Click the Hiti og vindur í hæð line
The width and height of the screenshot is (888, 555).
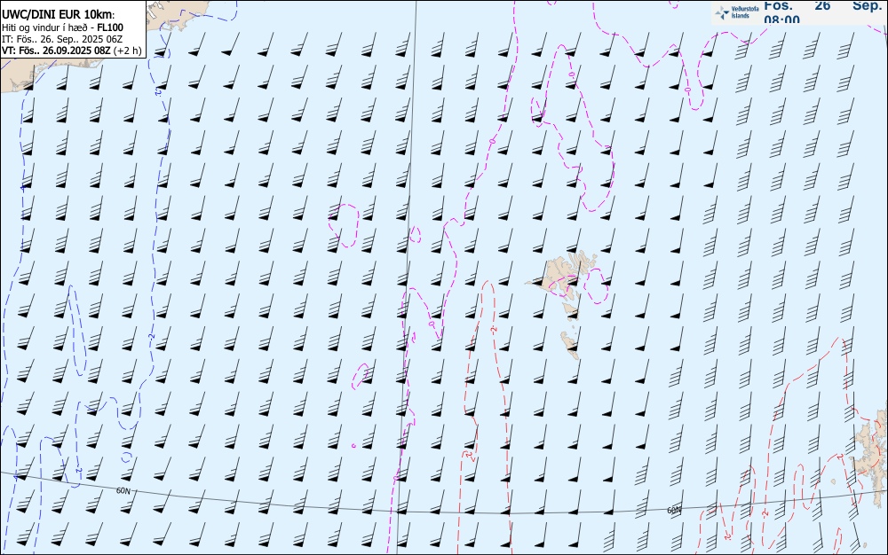[x=62, y=27]
